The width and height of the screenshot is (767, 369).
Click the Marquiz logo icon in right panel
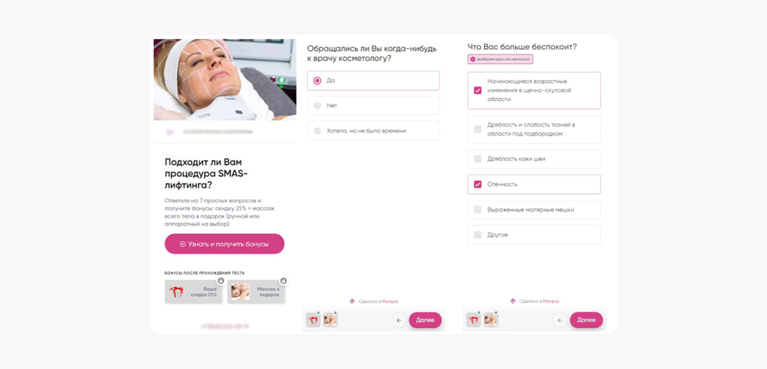[x=512, y=301]
